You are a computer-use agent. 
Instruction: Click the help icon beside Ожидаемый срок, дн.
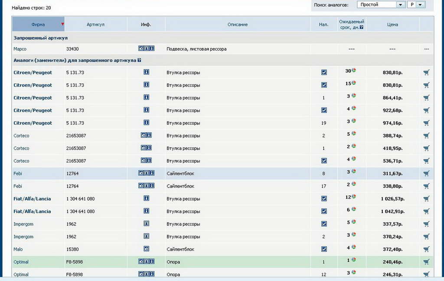[x=361, y=27]
